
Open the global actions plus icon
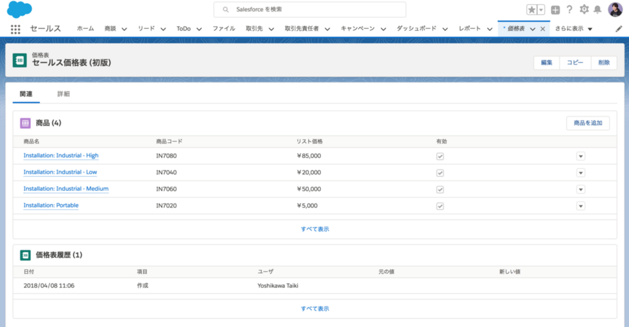(555, 10)
